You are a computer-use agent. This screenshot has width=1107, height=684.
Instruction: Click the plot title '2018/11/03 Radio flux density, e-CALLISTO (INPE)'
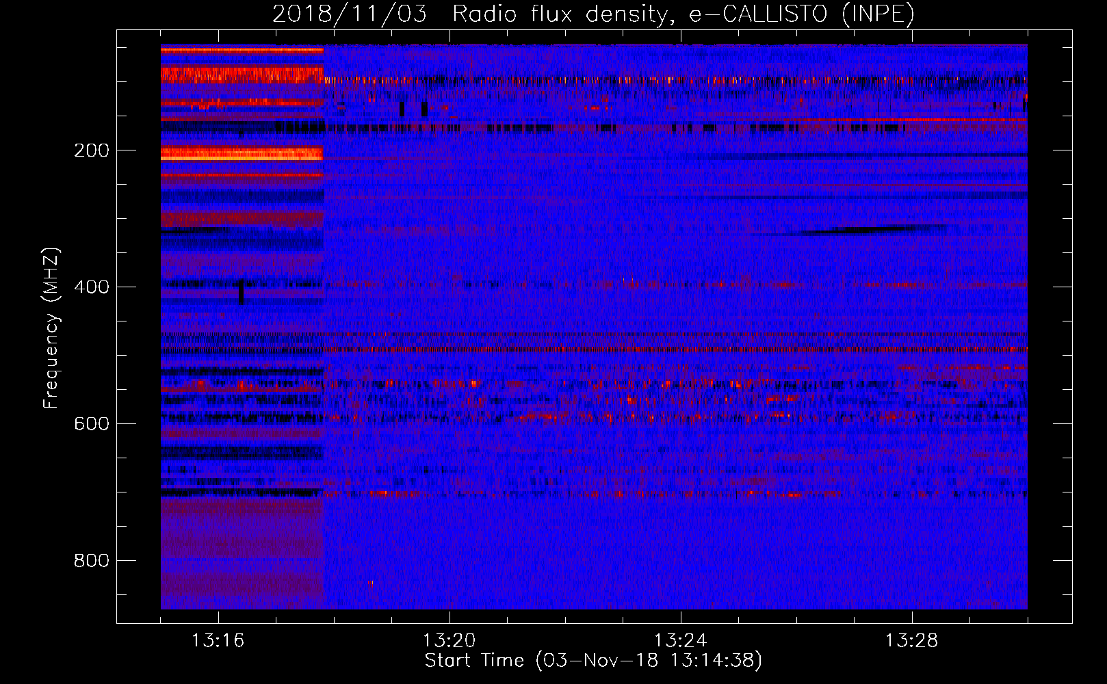[593, 14]
